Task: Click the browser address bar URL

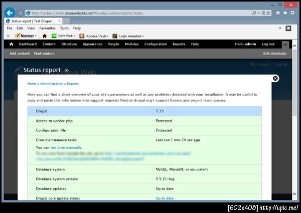Action: (x=87, y=13)
